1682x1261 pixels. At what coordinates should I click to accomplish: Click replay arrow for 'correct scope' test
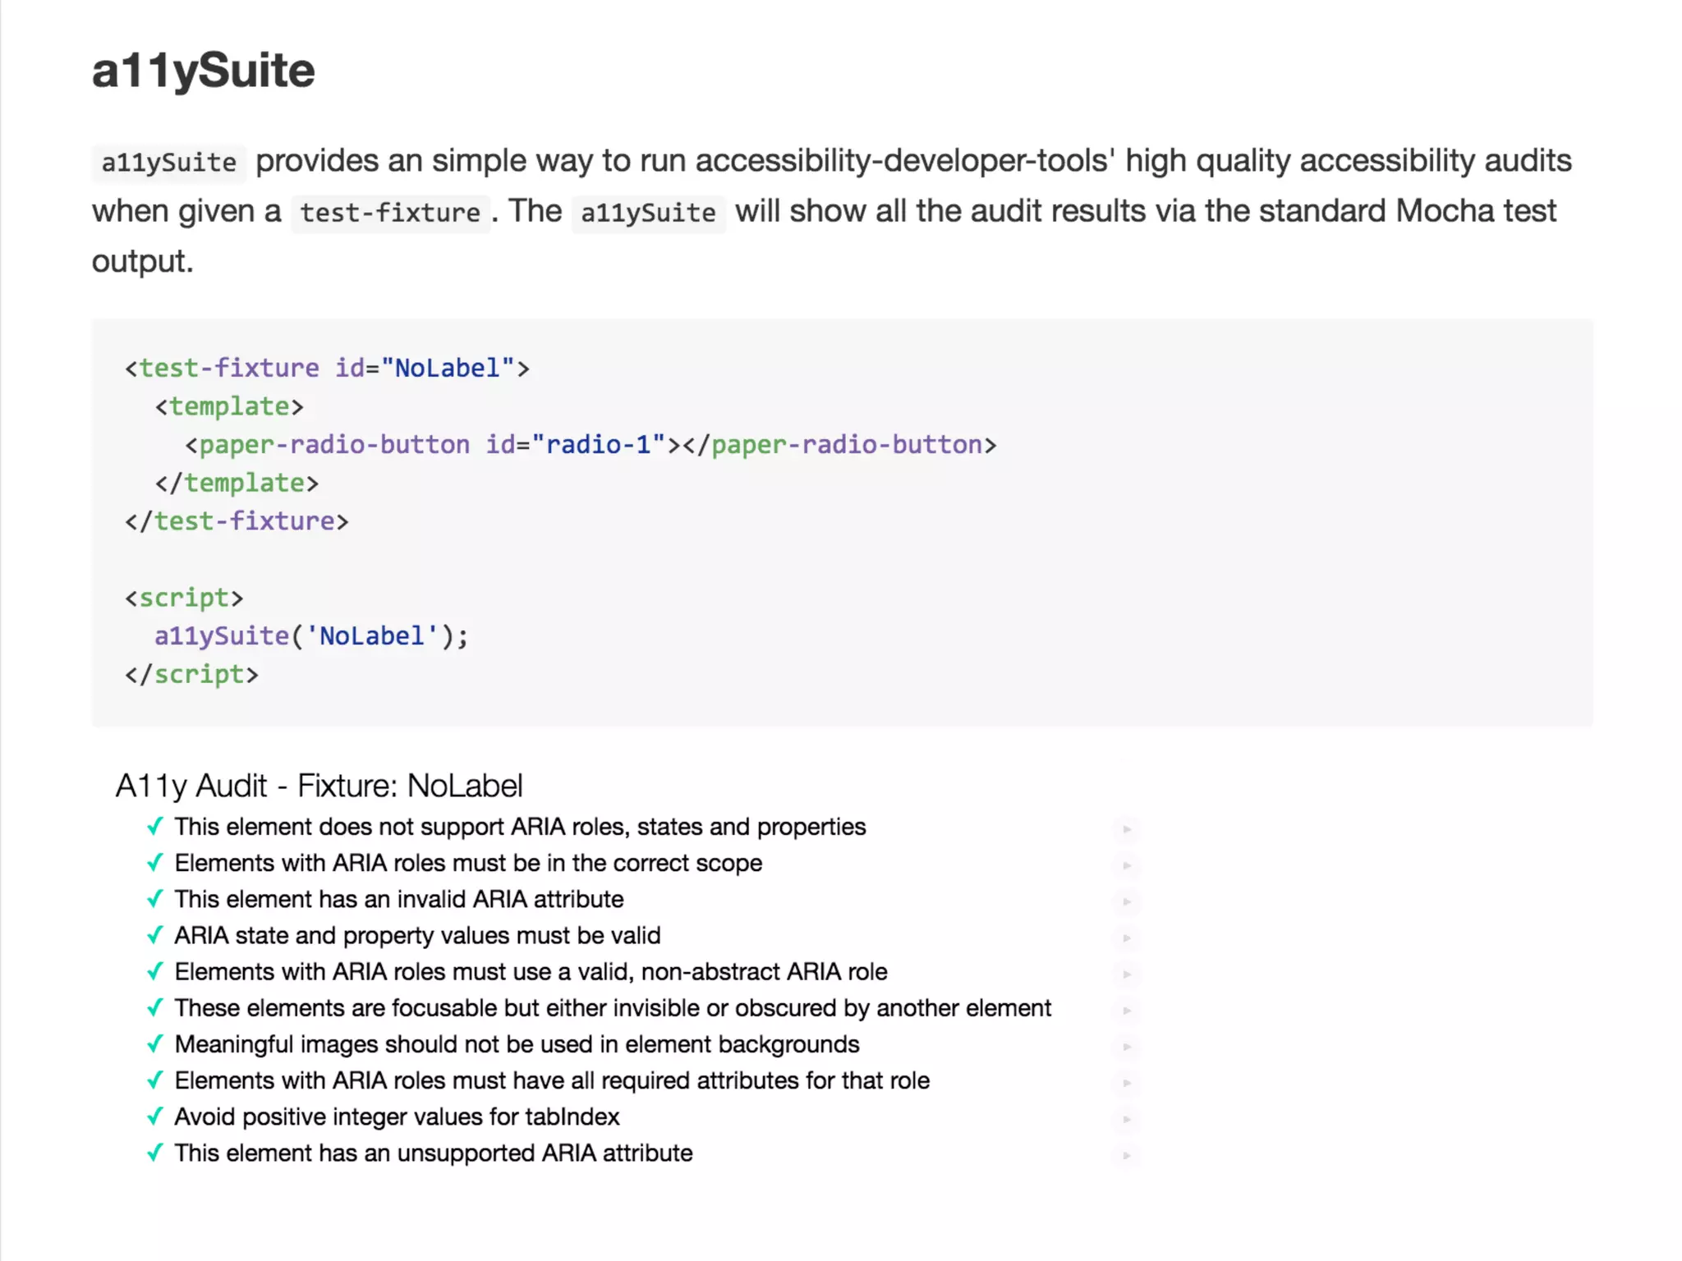1127,865
